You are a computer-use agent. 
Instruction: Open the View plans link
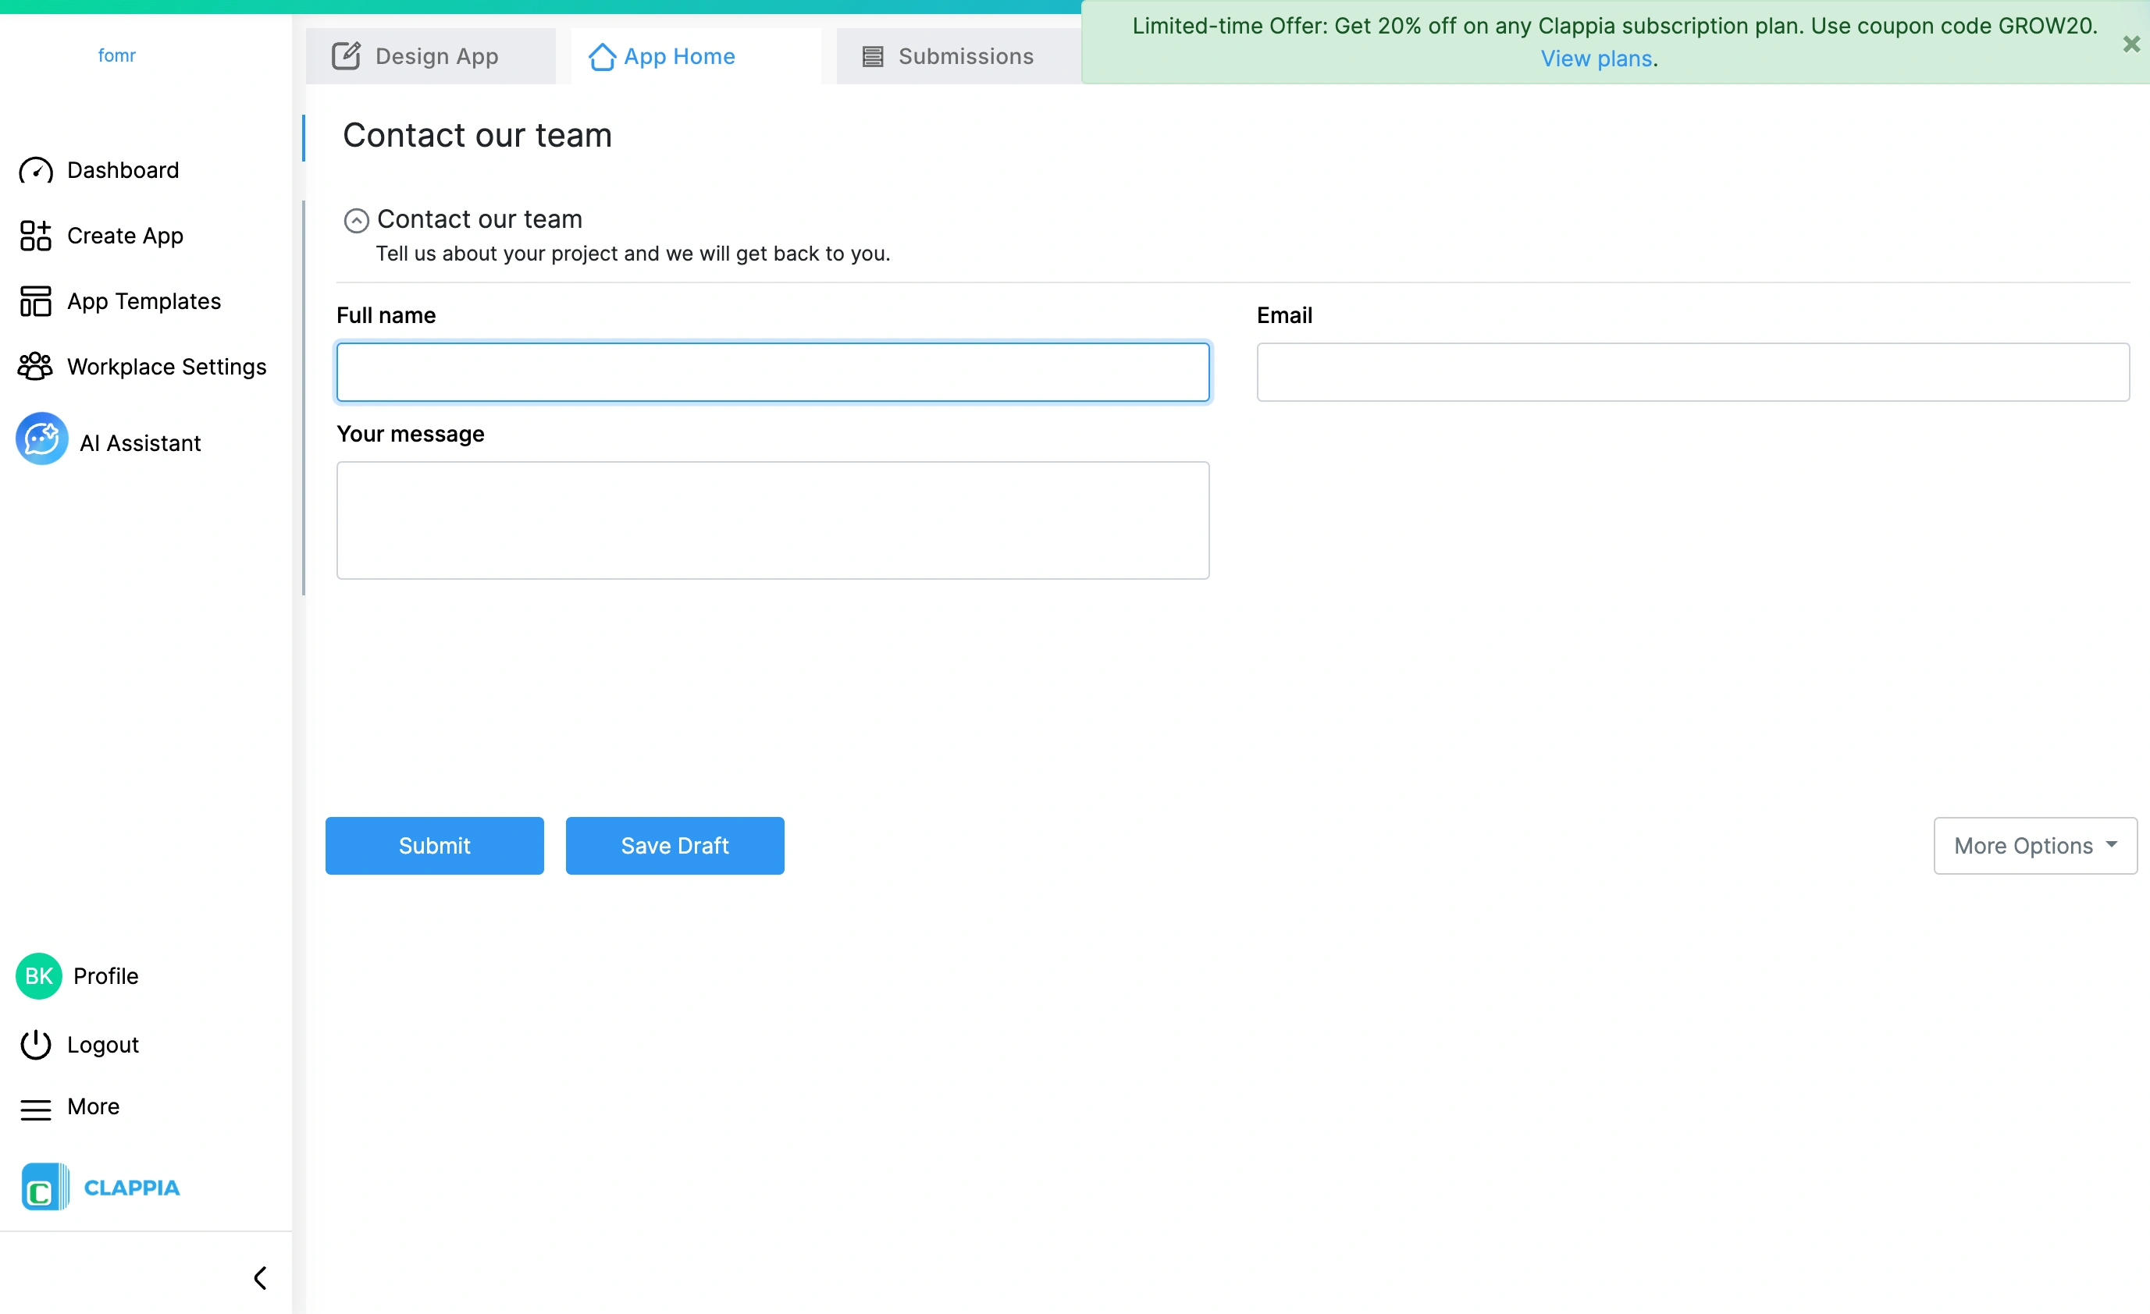[x=1596, y=59]
